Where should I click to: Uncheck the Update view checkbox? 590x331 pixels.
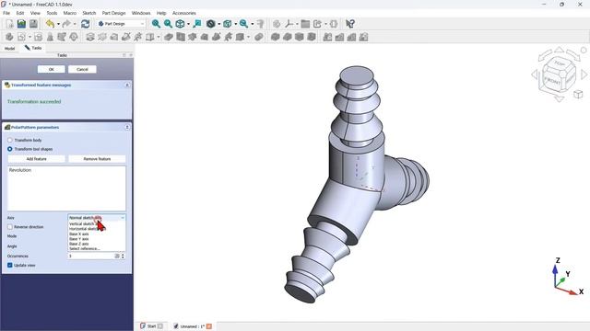pos(10,266)
